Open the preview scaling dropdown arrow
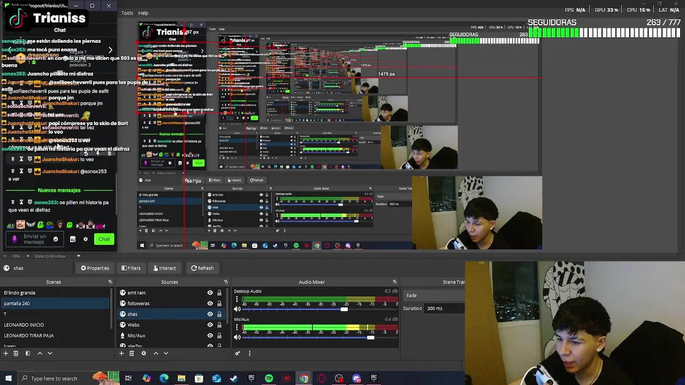685x385 pixels. click(x=79, y=256)
